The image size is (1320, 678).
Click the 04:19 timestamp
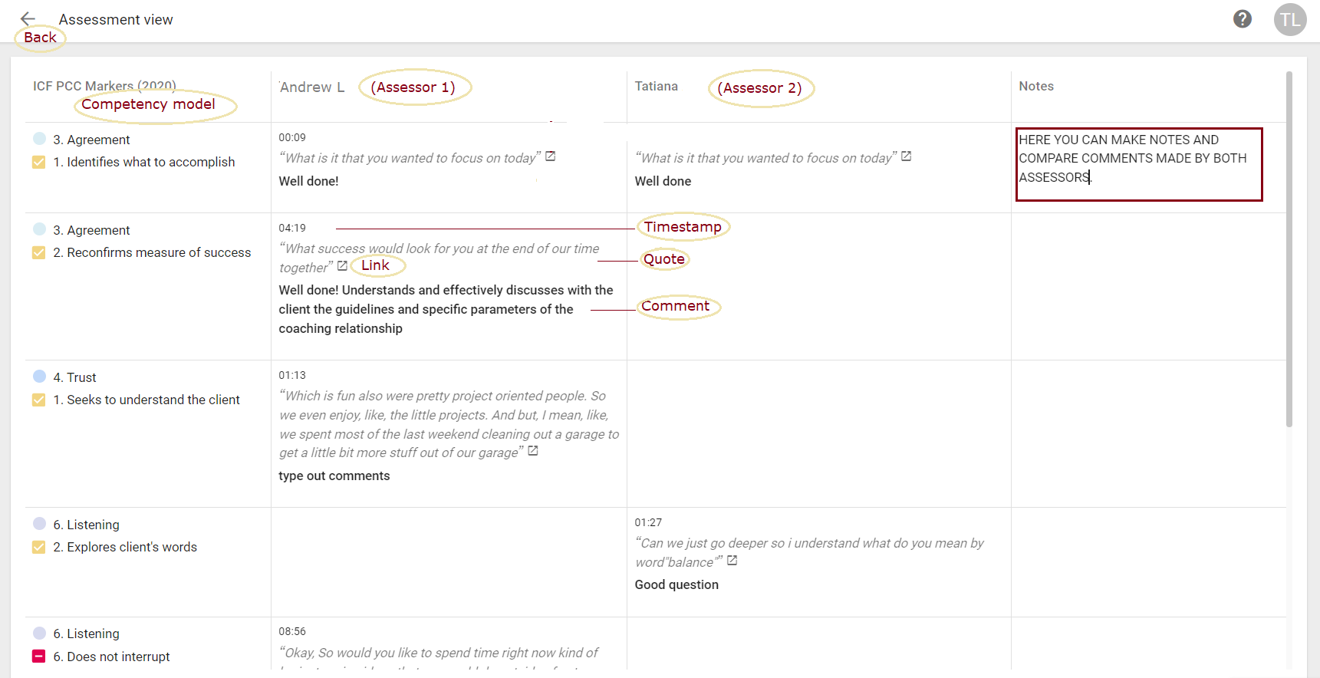(292, 228)
